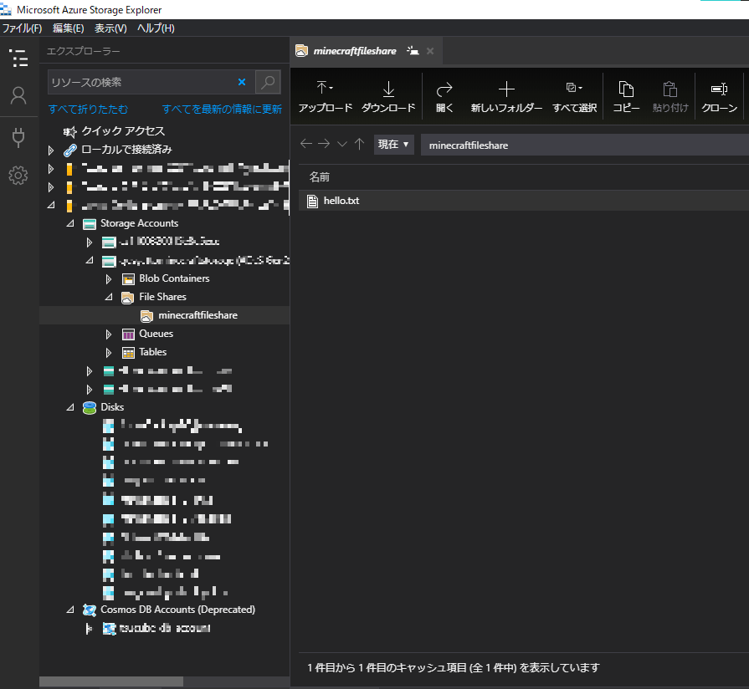Click the クローン clone toolbar button
749x689 pixels.
(719, 97)
